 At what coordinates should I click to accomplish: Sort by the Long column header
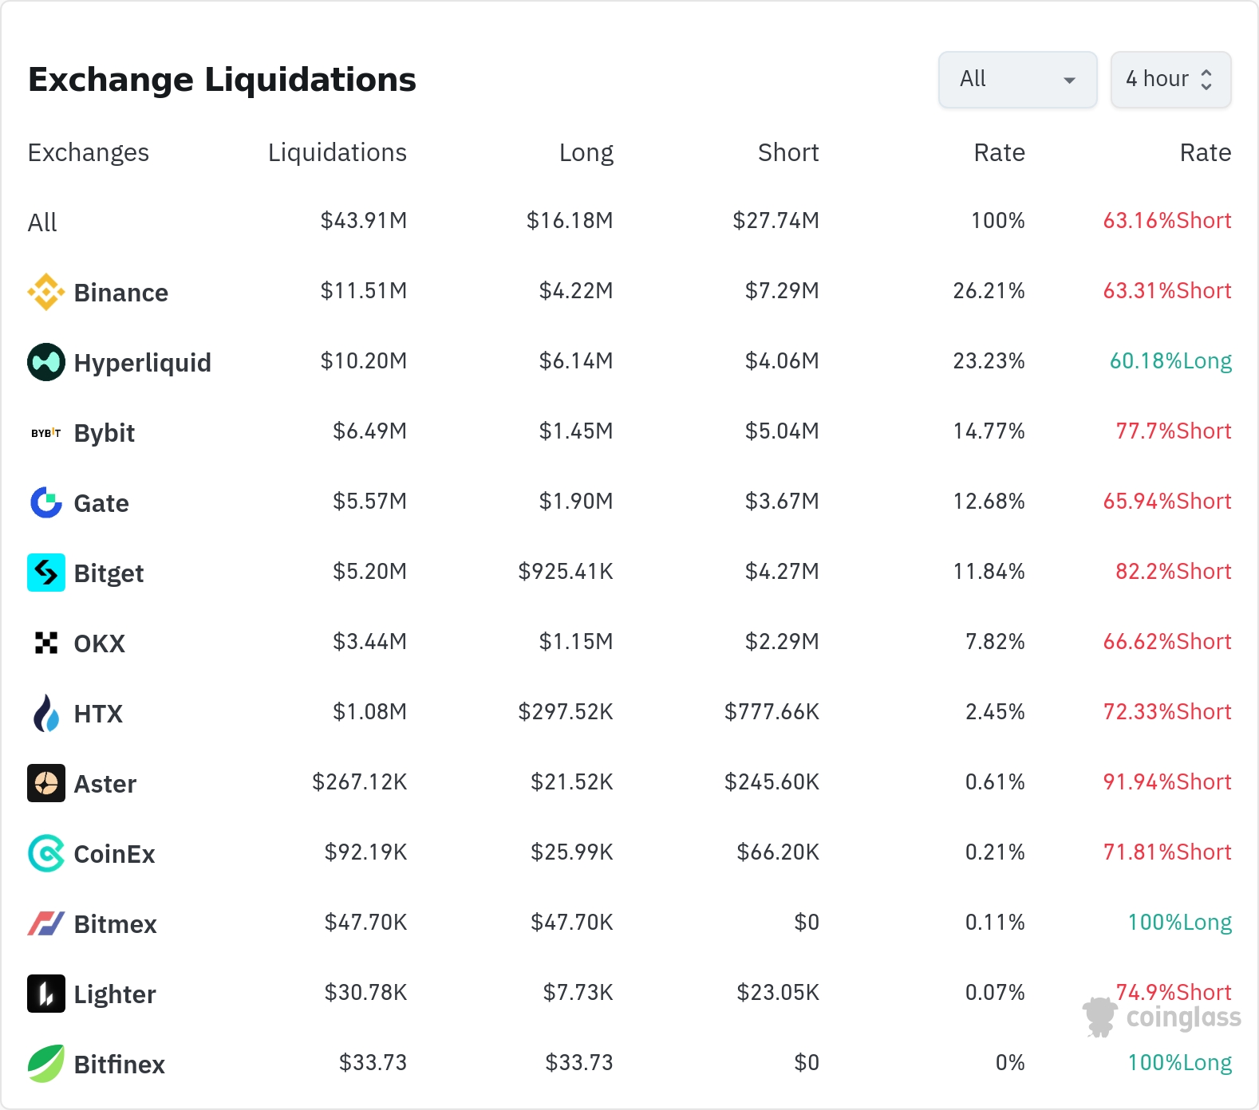point(586,152)
